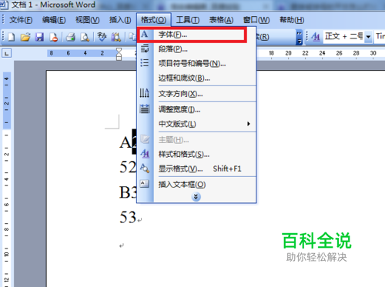Click the Text Direction menu icon
This screenshot has height=287, width=385.
[x=145, y=93]
